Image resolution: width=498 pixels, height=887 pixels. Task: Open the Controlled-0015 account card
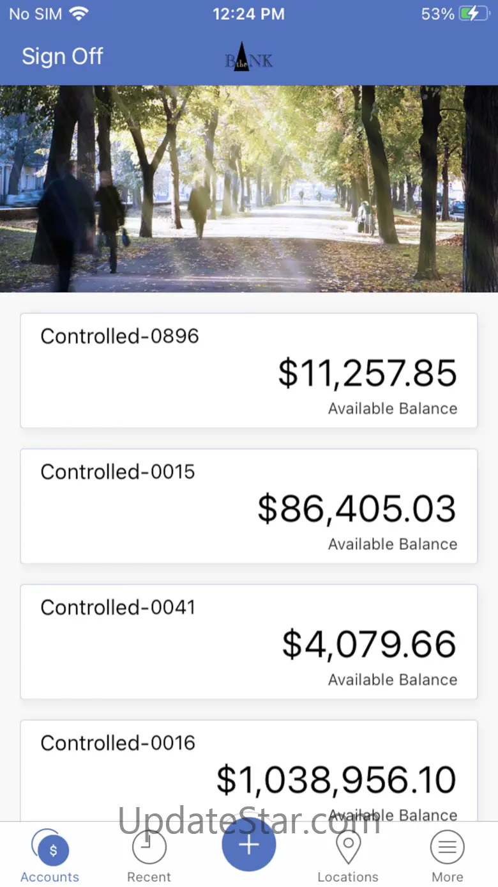tap(249, 506)
